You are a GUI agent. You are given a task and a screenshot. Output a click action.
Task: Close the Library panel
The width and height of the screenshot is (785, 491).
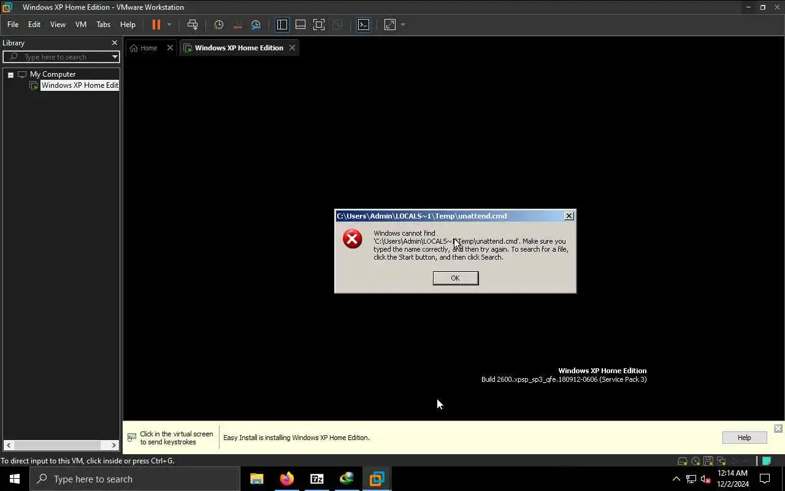(x=114, y=43)
